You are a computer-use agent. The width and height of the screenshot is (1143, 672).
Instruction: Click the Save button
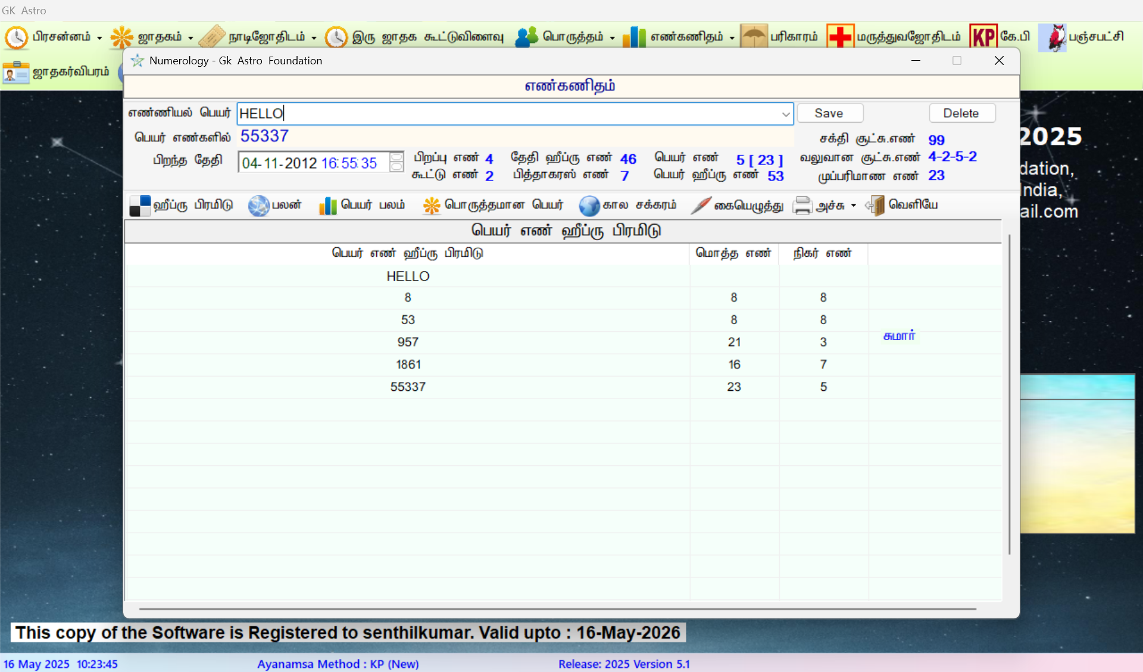[830, 113]
